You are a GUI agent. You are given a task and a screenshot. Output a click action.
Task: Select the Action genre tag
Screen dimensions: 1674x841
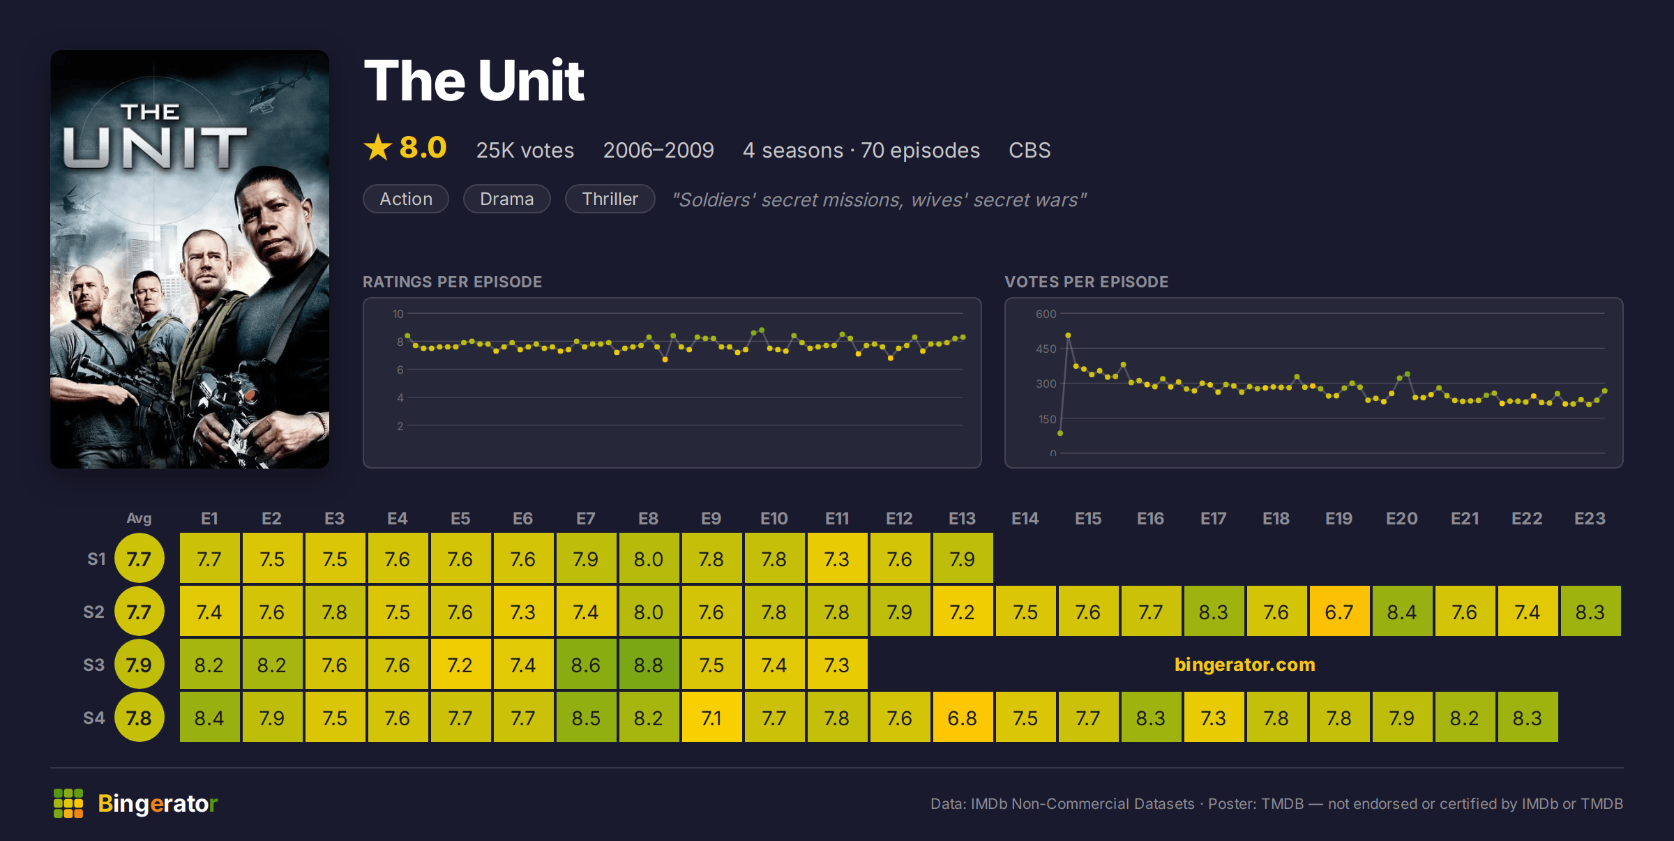(406, 199)
